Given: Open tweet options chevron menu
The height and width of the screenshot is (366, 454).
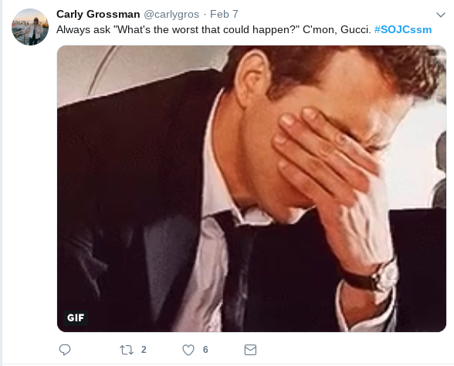Looking at the screenshot, I should [x=440, y=15].
